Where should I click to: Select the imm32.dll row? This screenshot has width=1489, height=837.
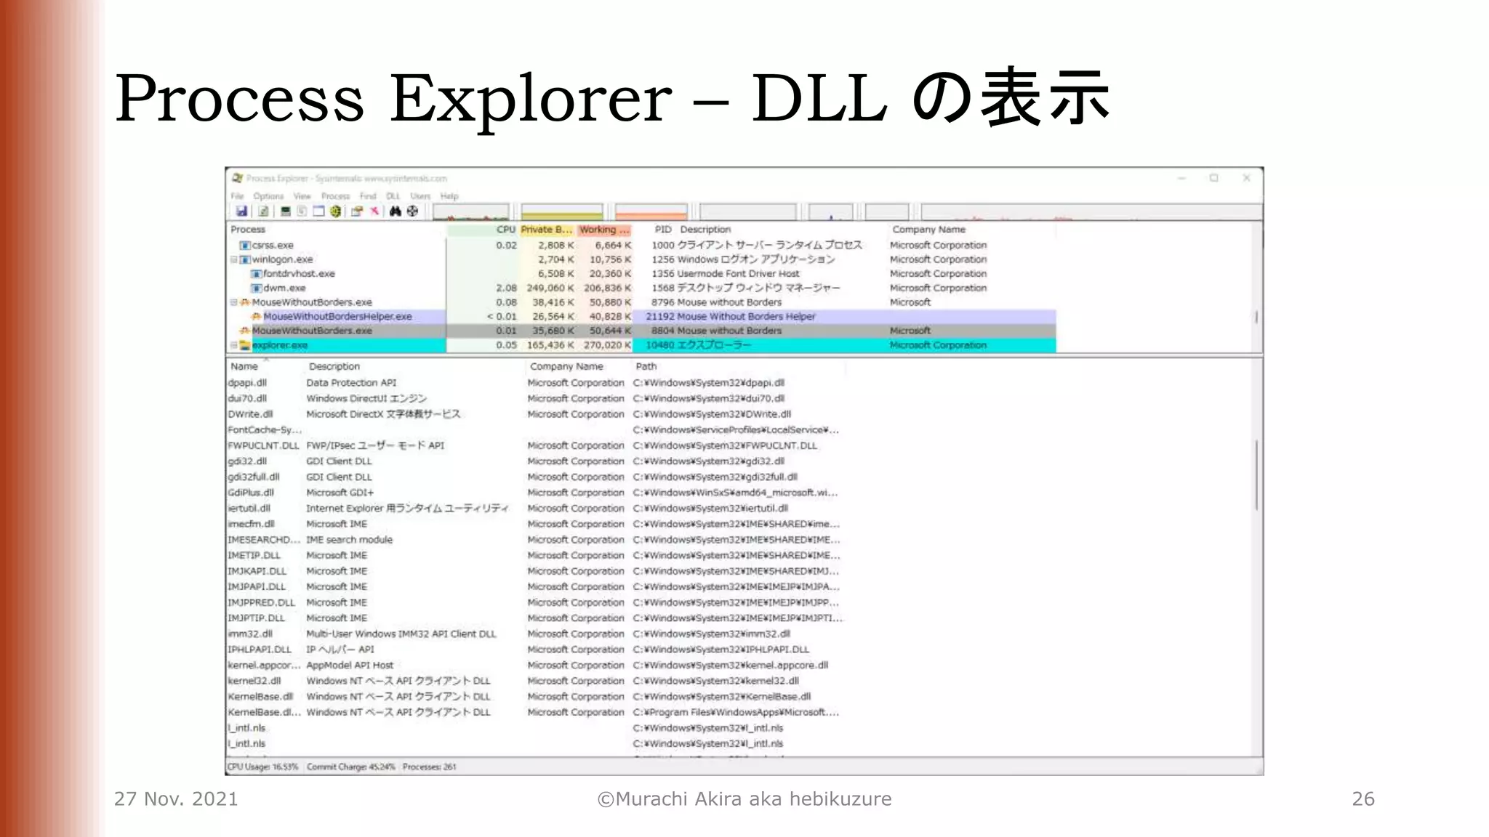tap(536, 634)
